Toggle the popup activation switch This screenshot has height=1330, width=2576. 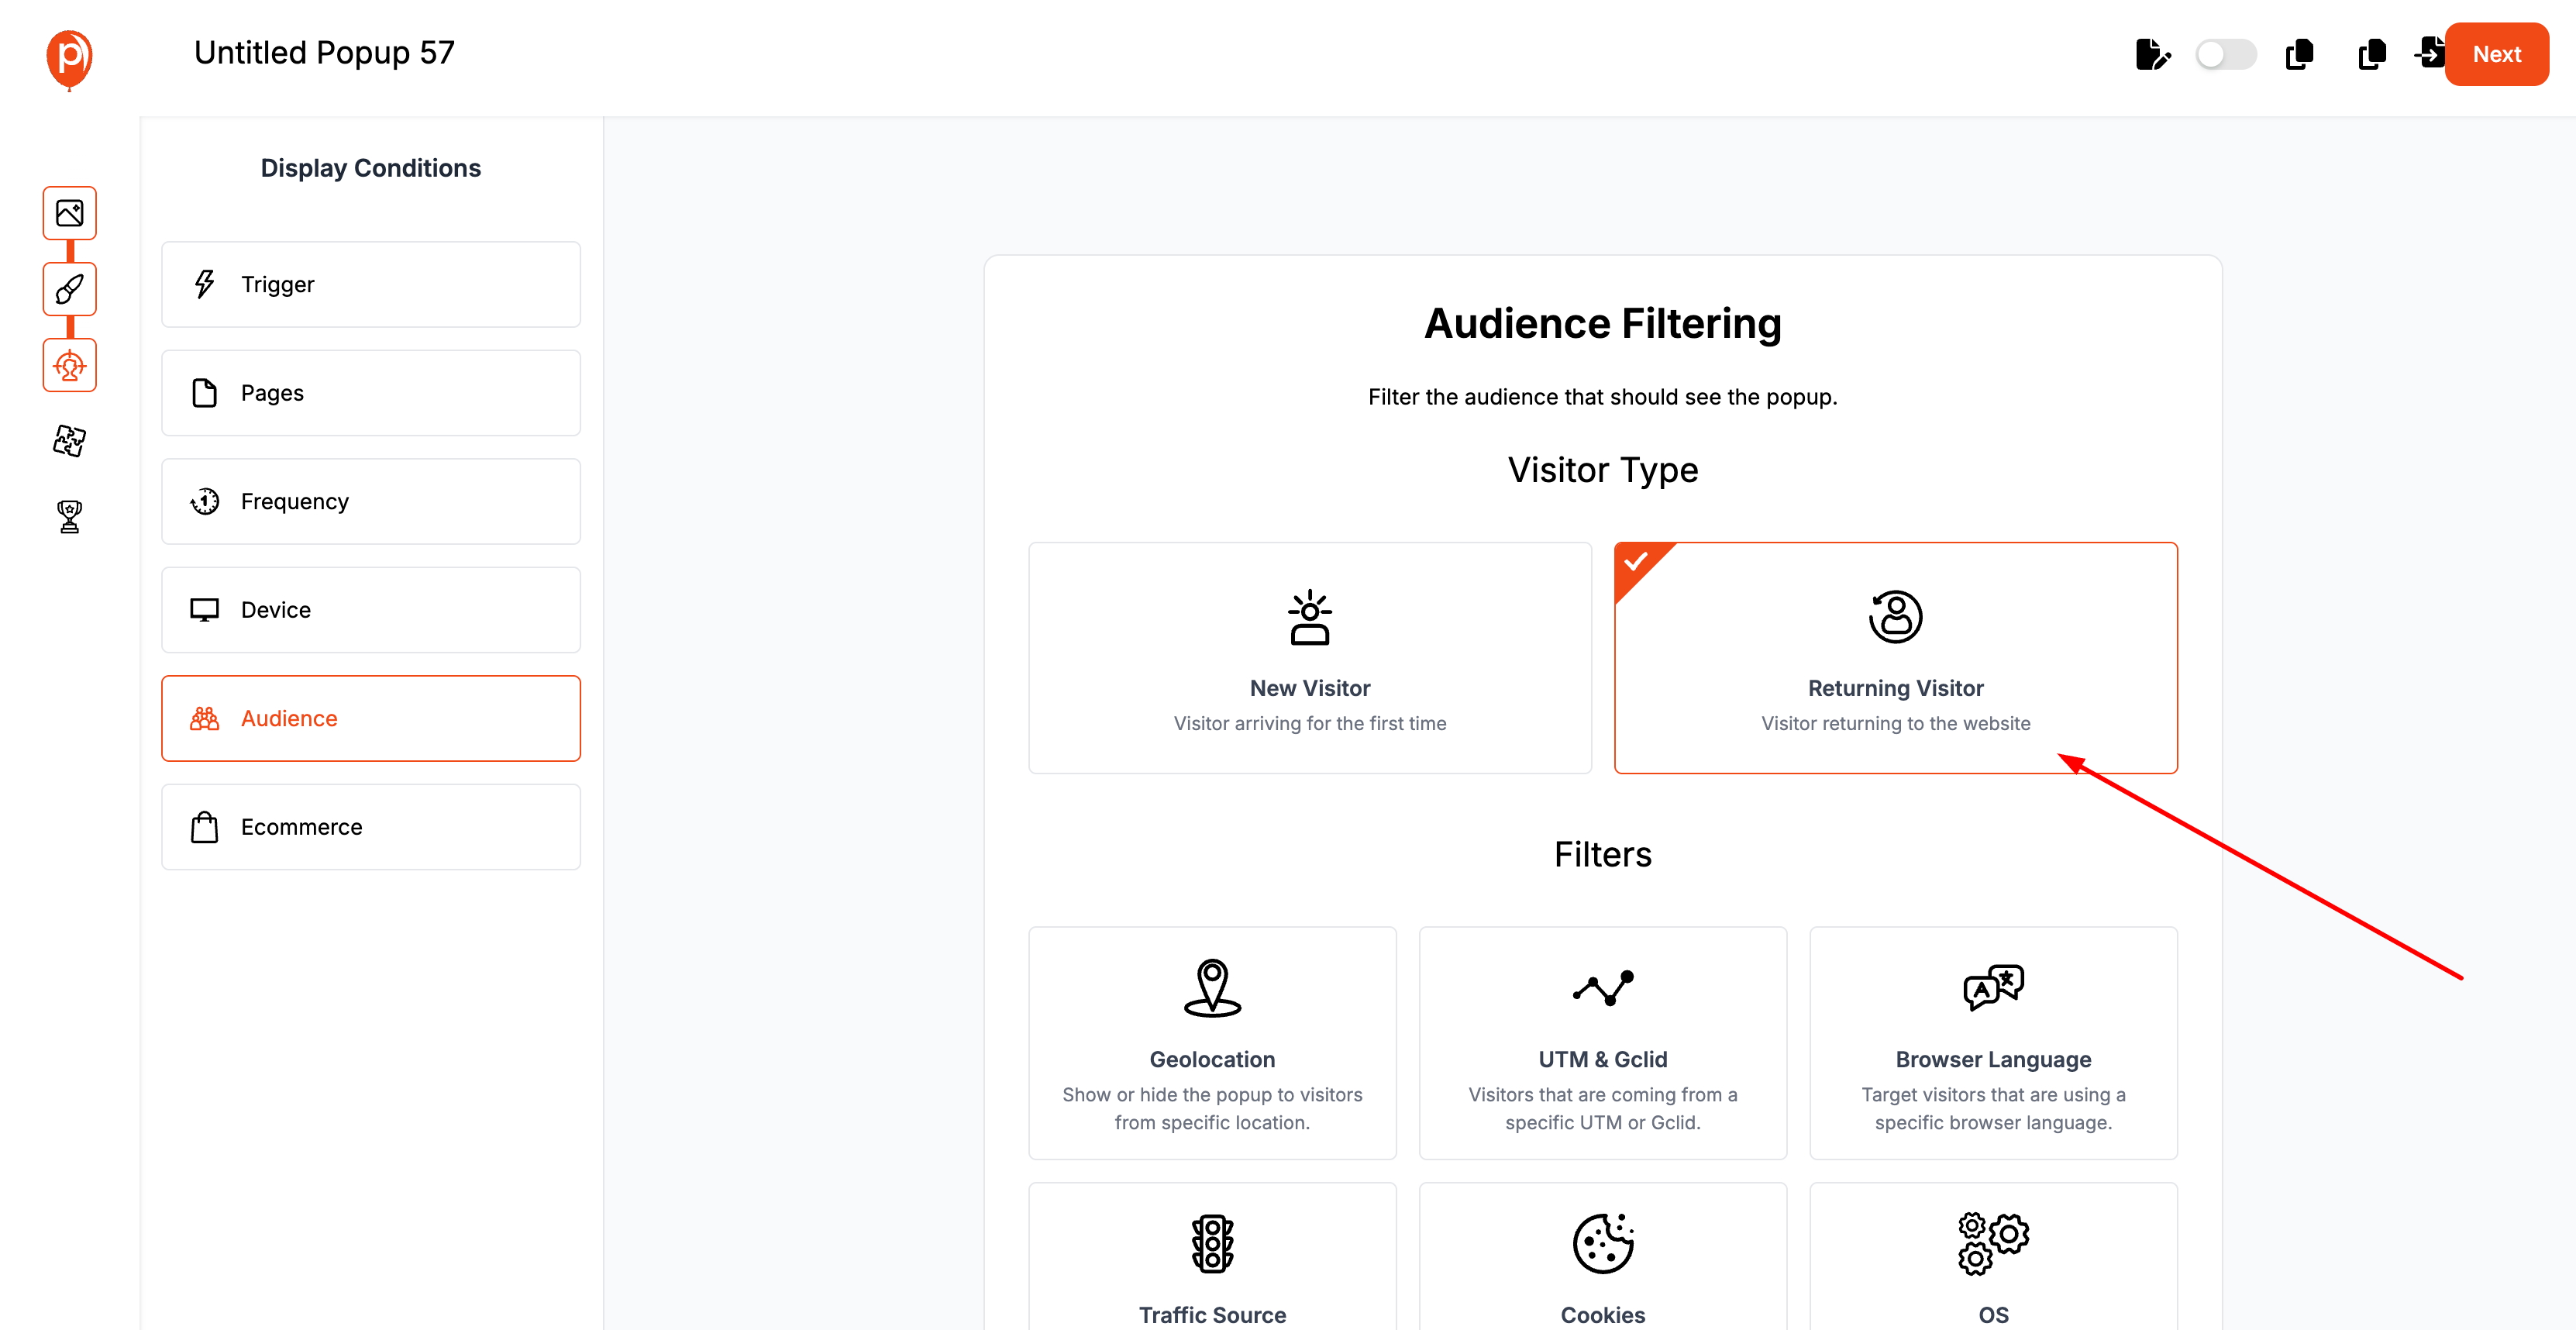coord(2225,55)
